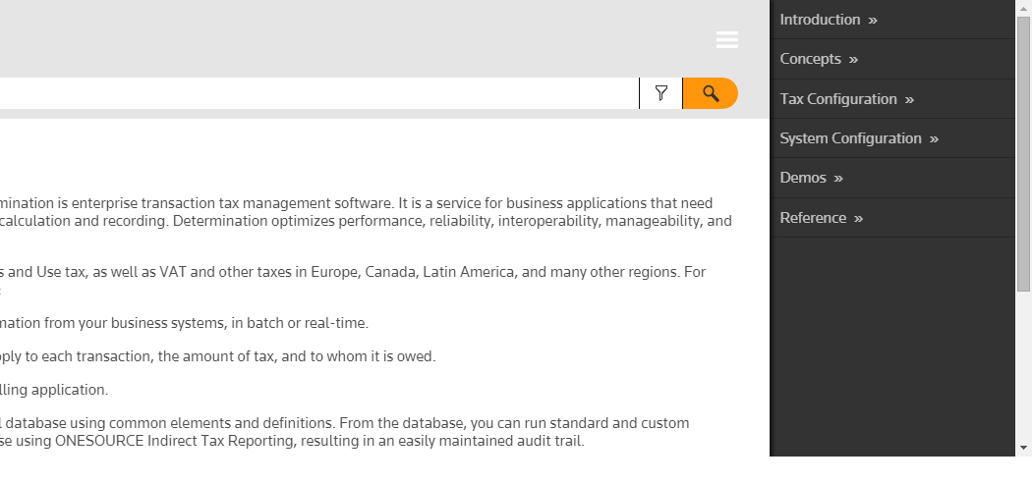Click the orange magnifier search button
Viewport: 1032px width, 484px height.
711,93
